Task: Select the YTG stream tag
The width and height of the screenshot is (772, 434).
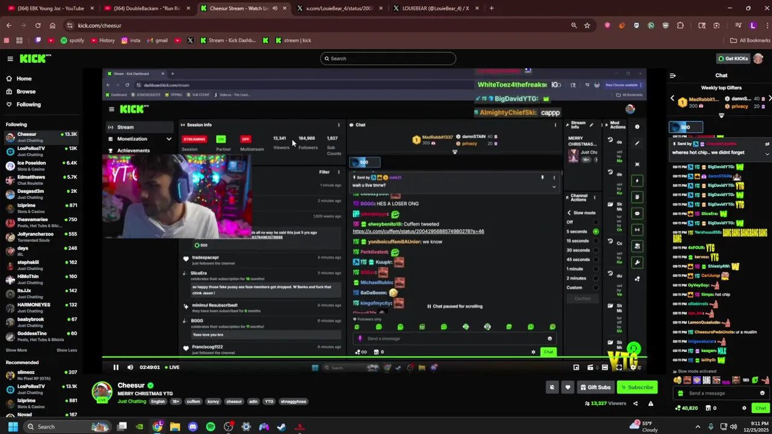Action: point(269,401)
